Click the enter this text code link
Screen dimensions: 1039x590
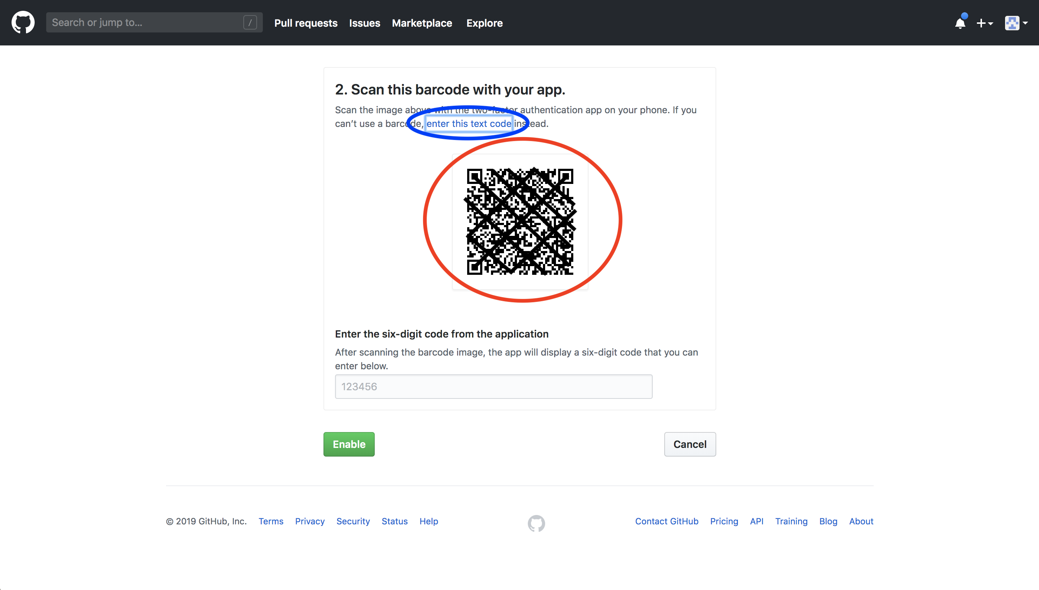(469, 124)
